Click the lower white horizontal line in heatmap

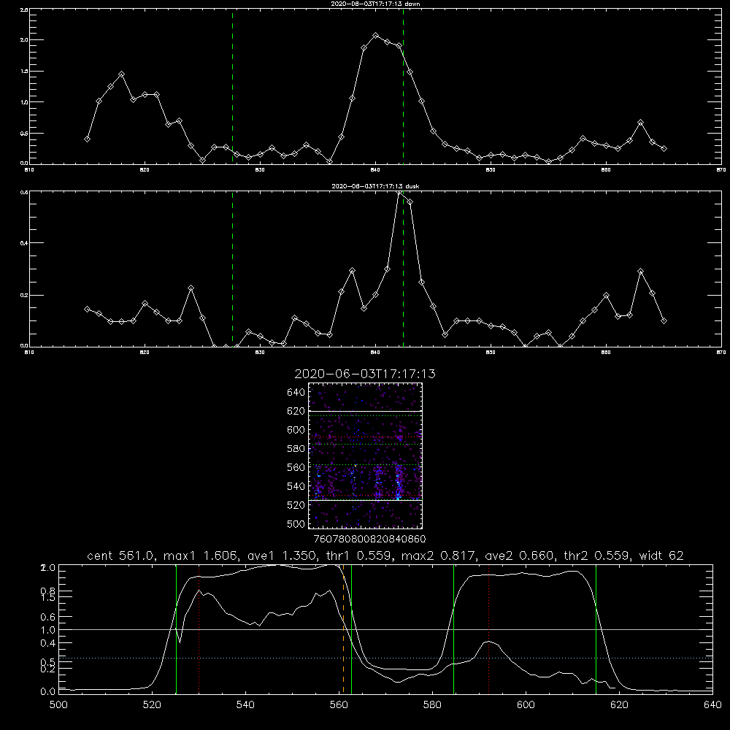365,501
